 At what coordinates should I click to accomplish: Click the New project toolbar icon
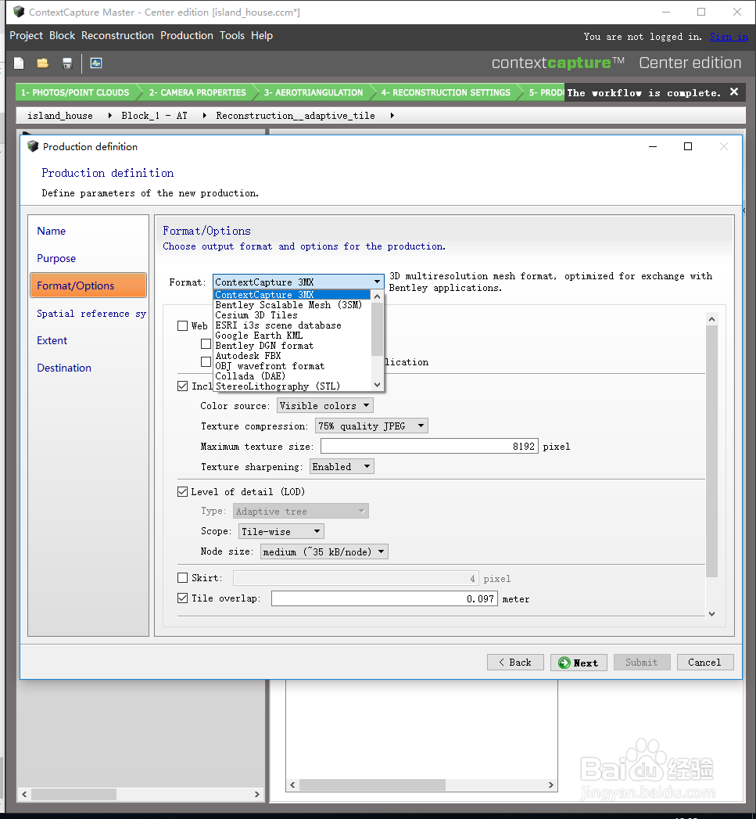[x=19, y=63]
